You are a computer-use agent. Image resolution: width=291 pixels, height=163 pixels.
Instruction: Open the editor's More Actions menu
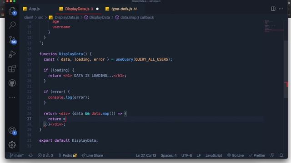click(281, 9)
